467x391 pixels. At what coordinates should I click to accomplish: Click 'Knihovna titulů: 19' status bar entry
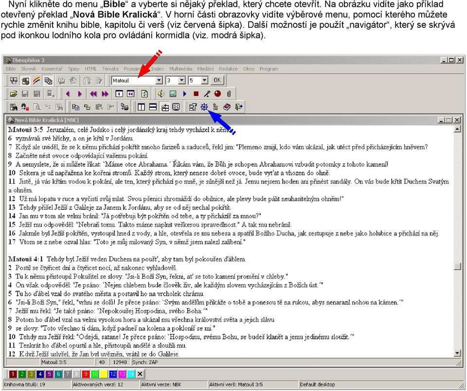24,385
